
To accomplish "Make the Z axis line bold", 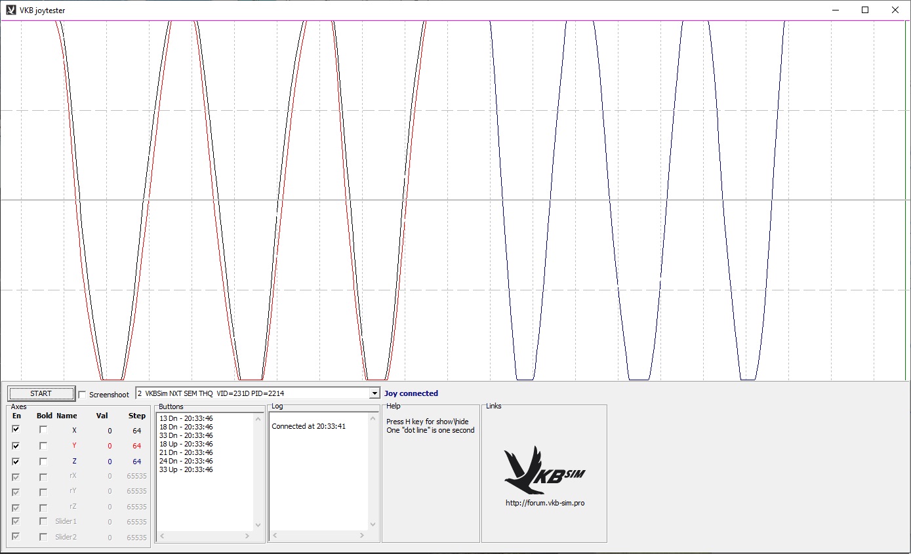I will [x=43, y=462].
